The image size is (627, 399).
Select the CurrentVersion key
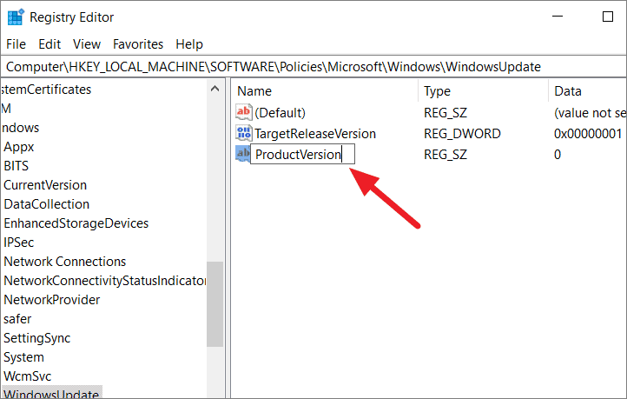tap(45, 185)
